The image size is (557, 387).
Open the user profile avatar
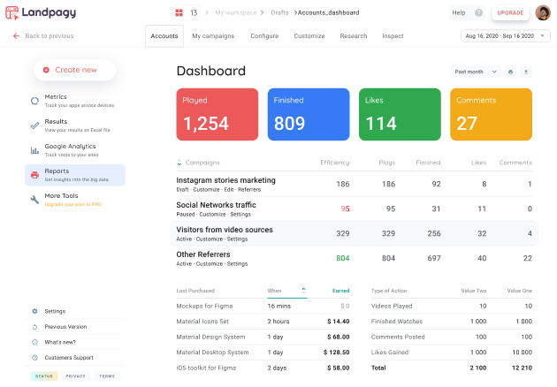pos(543,13)
